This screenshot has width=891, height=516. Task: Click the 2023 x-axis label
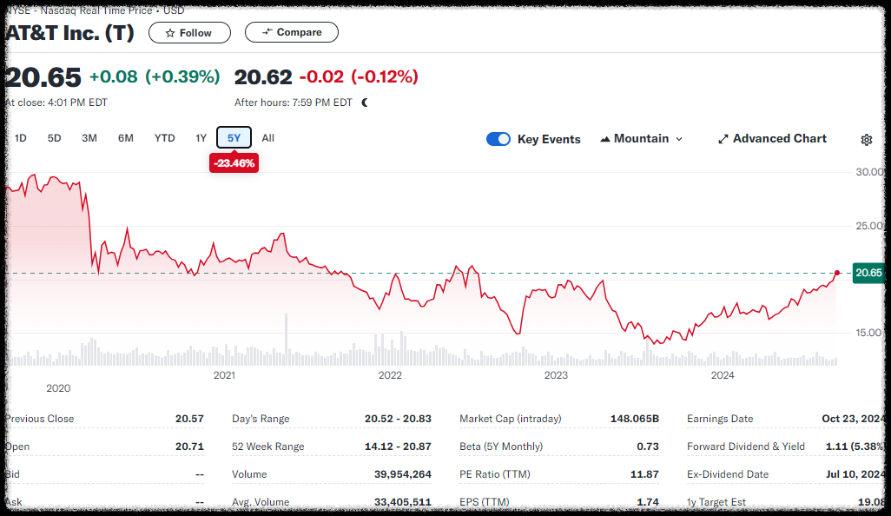pyautogui.click(x=556, y=375)
